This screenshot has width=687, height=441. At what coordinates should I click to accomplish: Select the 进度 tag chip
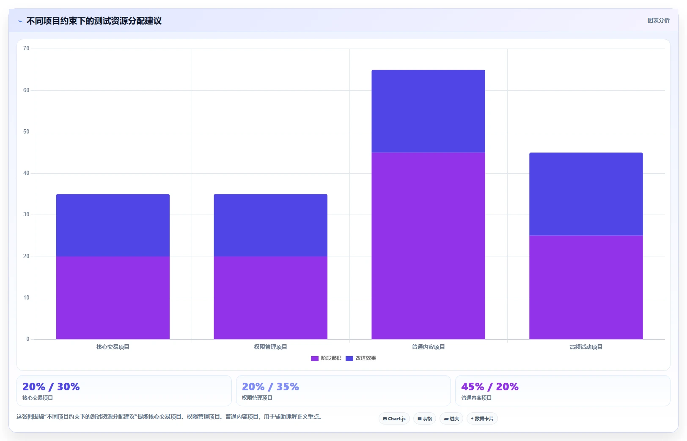[451, 419]
